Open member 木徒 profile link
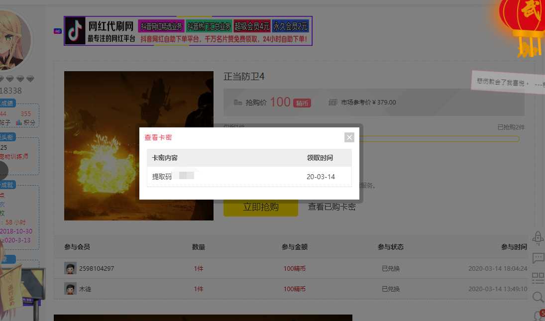 tap(85, 289)
